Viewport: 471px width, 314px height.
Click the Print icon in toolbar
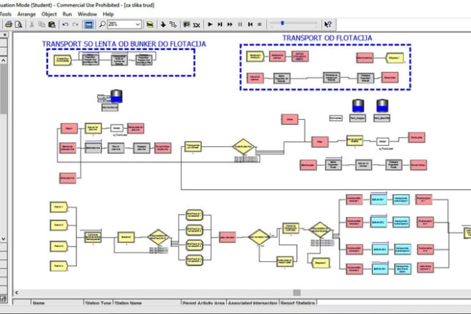[x=9, y=24]
